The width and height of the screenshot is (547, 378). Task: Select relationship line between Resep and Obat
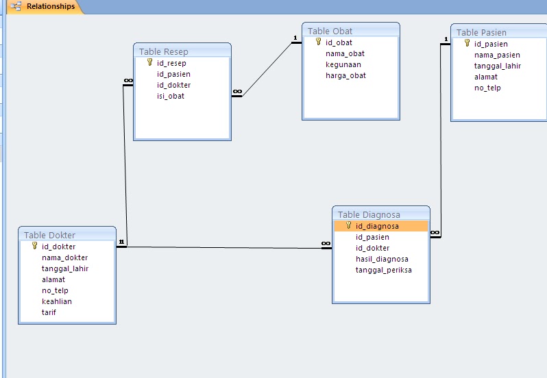point(267,69)
